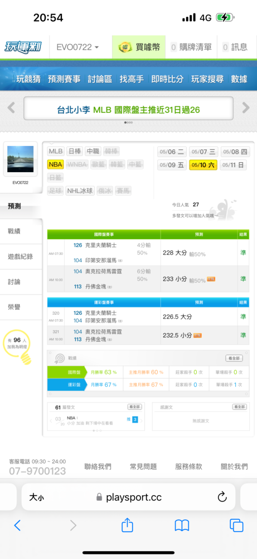Switch to the 戰績 sidebar tab

click(21, 231)
